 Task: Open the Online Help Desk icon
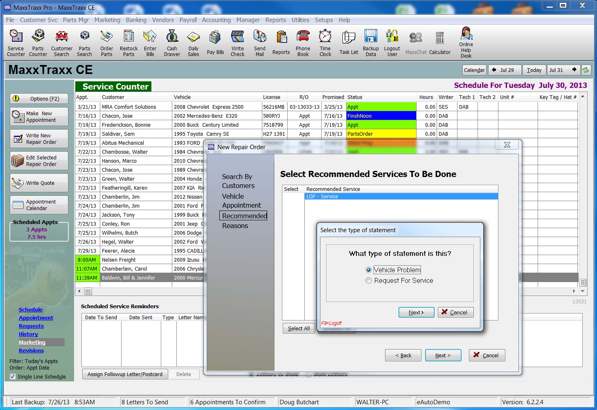click(466, 43)
